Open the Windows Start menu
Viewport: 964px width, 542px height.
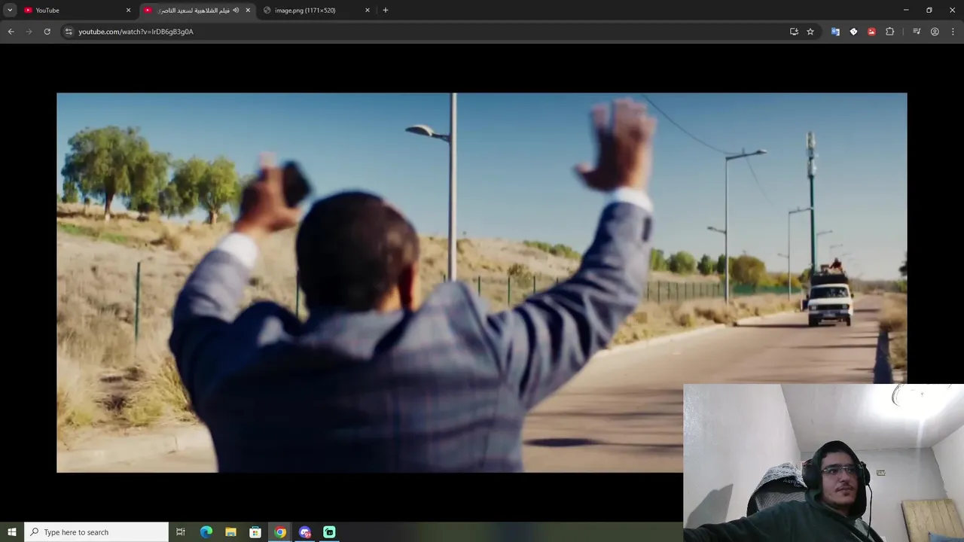pos(11,532)
